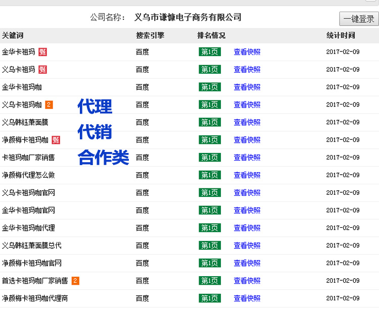The image size is (379, 313).
Task: Click the 关键词 column header
Action: point(13,35)
